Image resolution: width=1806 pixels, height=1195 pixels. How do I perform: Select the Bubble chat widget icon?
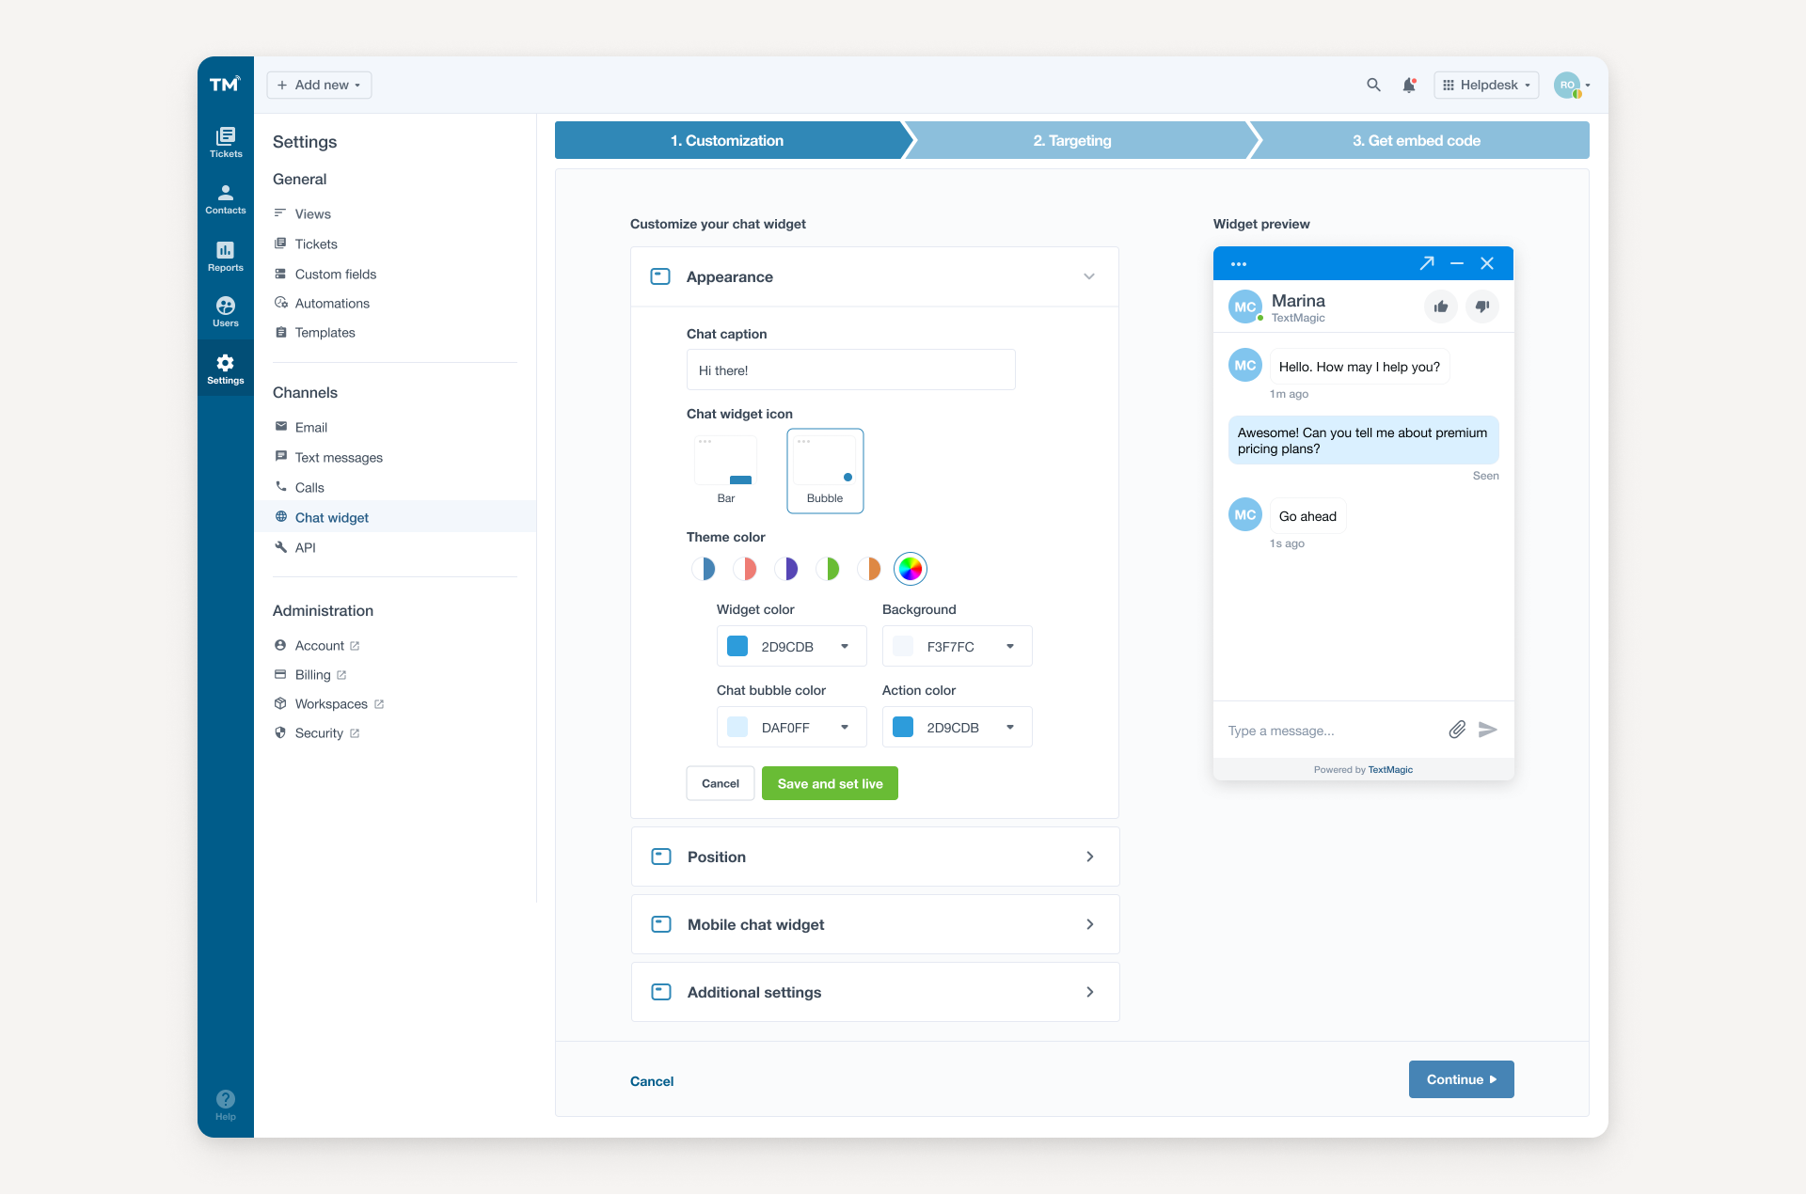click(825, 470)
